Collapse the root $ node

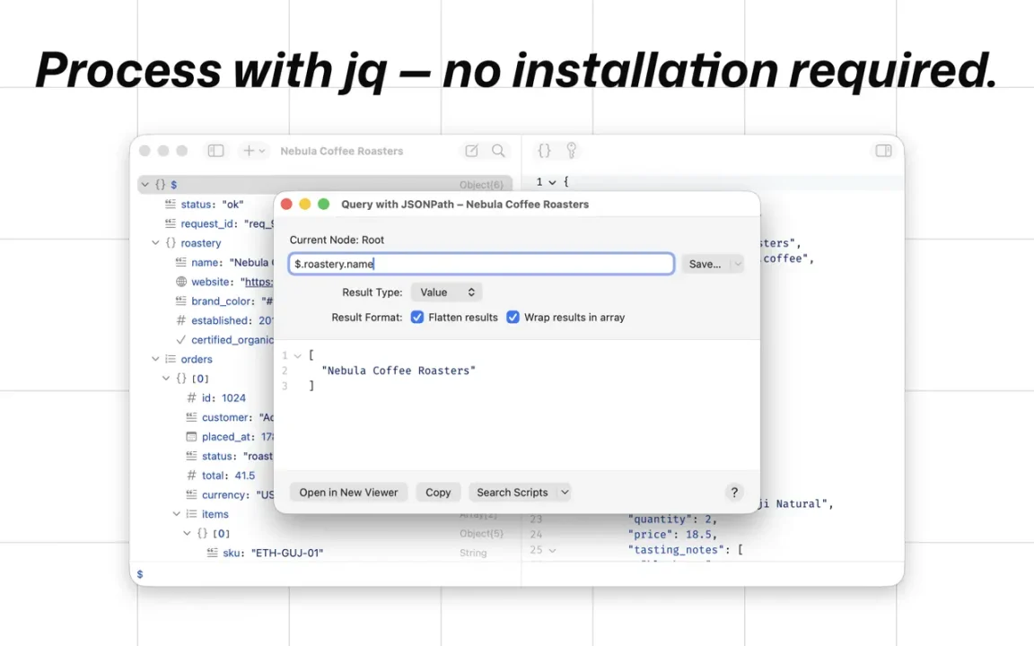point(145,185)
